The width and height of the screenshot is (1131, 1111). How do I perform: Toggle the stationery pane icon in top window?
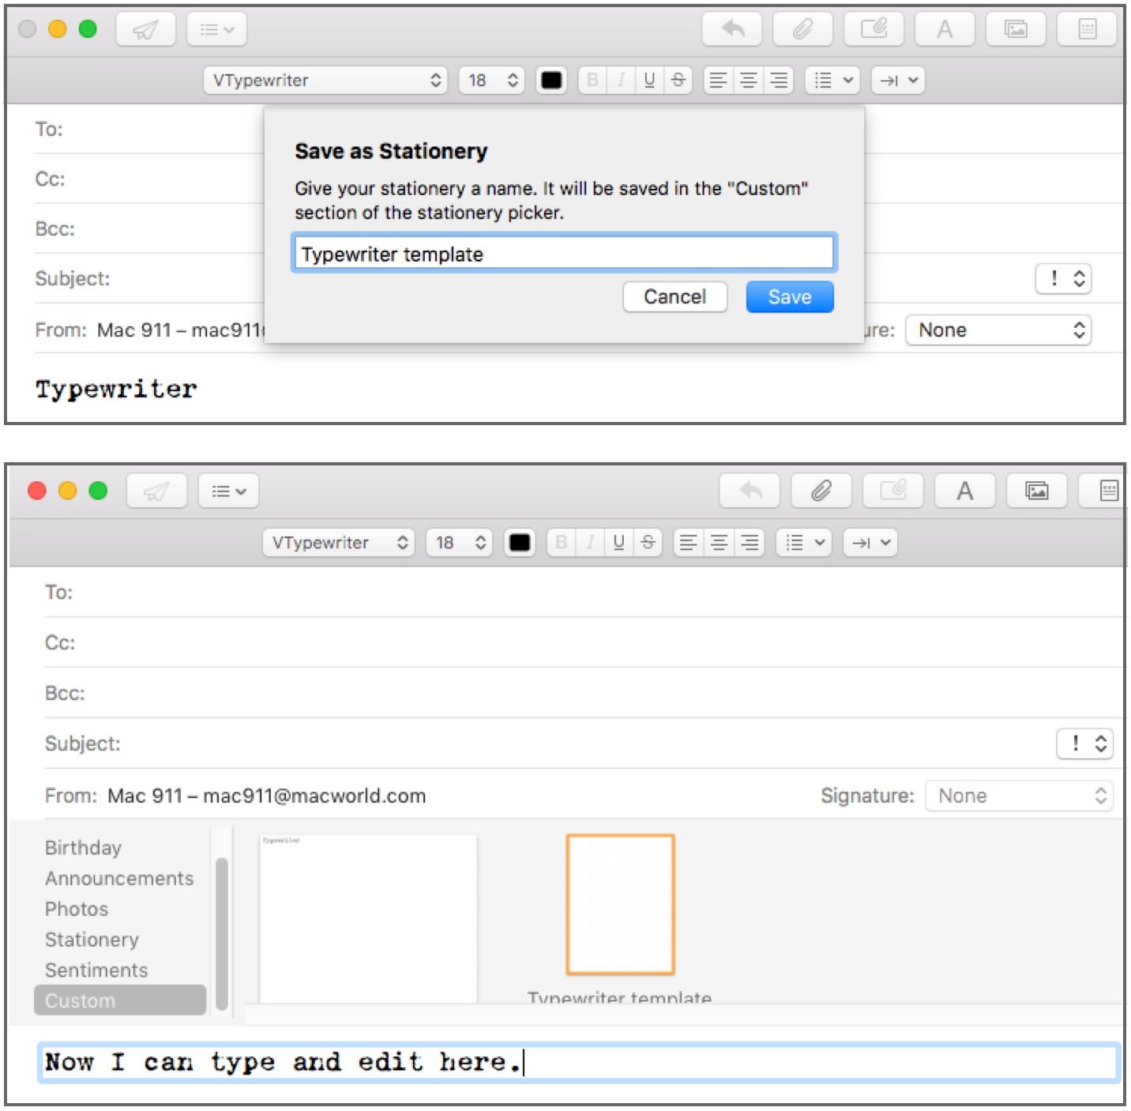[1088, 30]
